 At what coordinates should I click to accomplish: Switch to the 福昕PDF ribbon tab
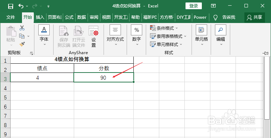pos(150,17)
